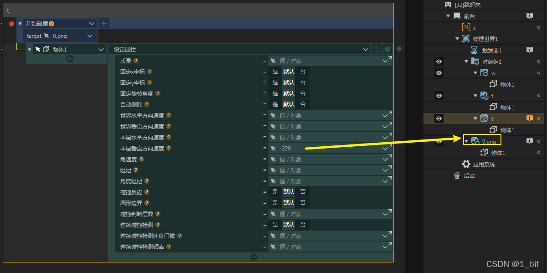This screenshot has width=547, height=273.
Task: Click the small circle at the right of the x row
Action: coord(538,27)
